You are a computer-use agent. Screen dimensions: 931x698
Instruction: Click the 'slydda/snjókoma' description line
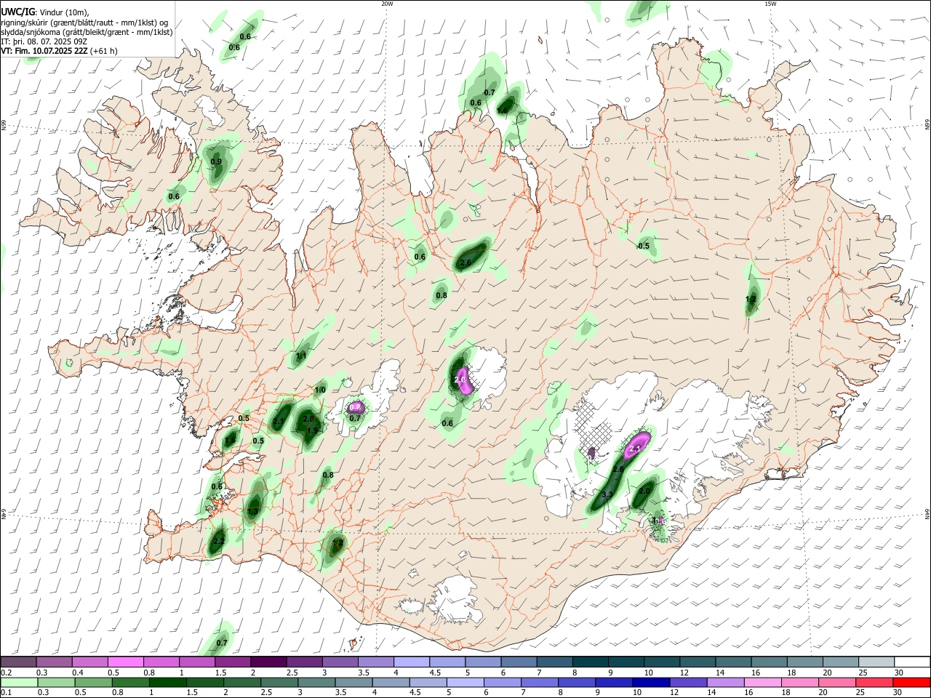point(87,32)
